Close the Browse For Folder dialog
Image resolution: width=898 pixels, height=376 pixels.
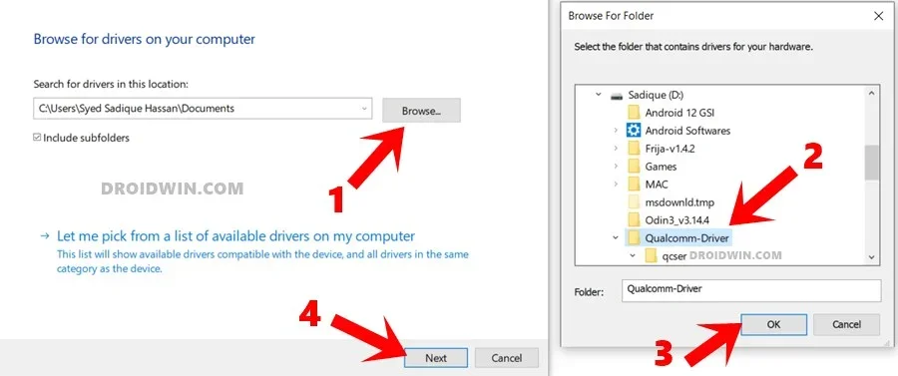pos(878,16)
